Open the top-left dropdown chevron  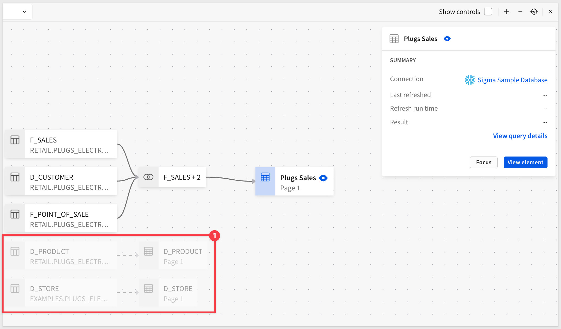tap(24, 12)
